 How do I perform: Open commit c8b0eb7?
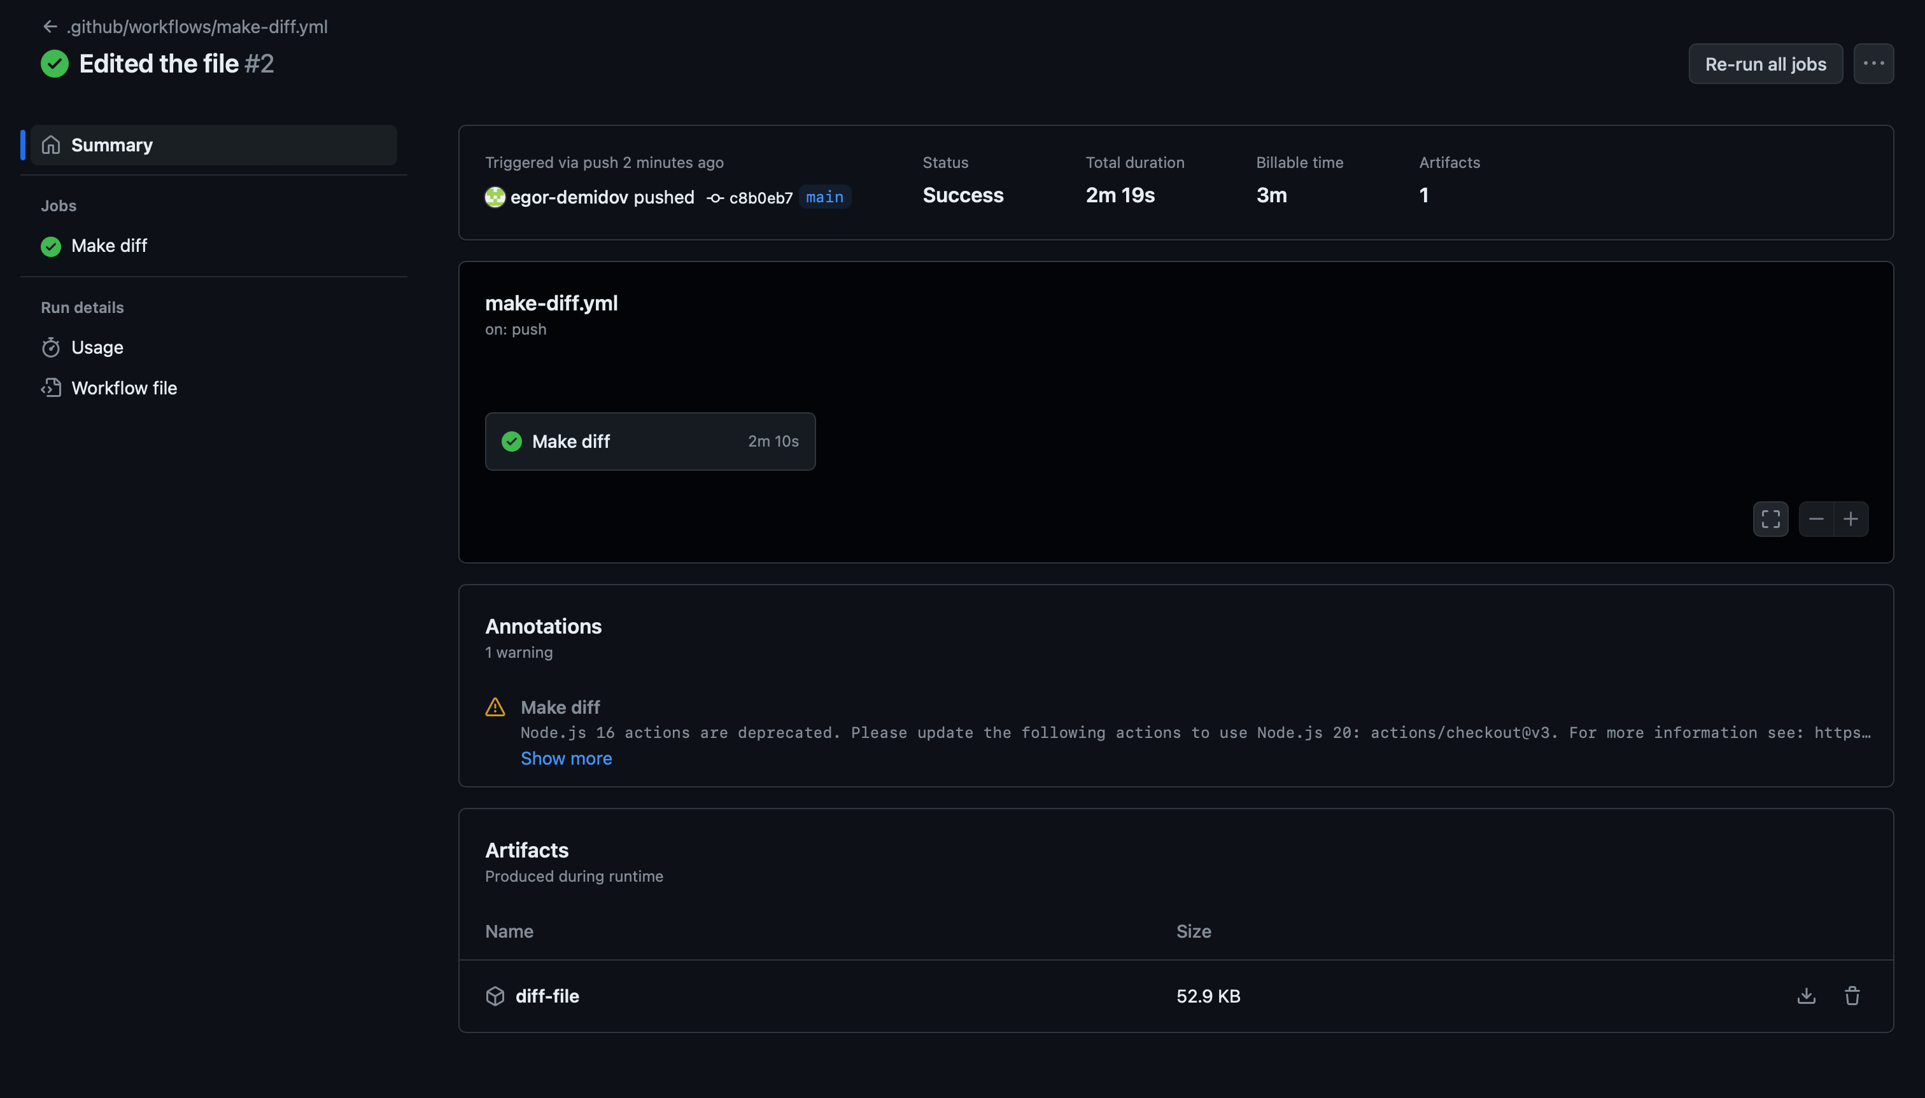click(x=760, y=198)
